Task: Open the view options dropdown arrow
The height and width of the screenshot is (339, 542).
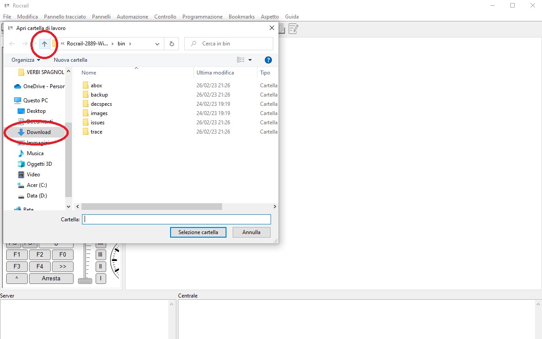Action: point(250,60)
